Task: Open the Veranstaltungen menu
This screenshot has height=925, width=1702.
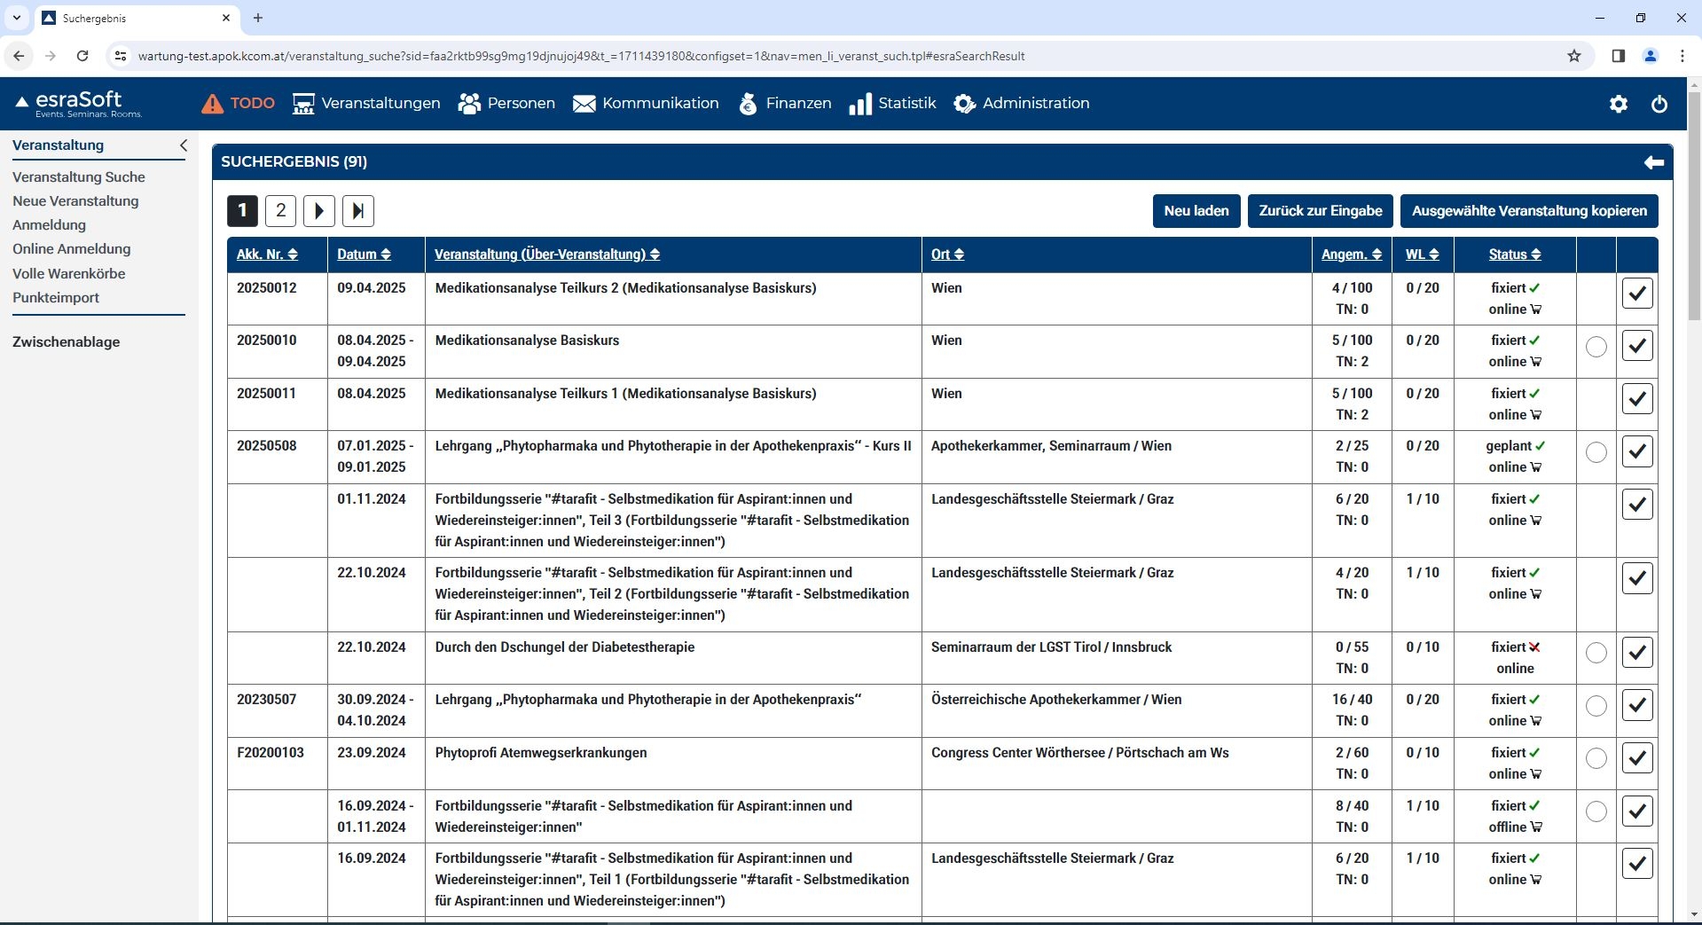Action: [366, 104]
